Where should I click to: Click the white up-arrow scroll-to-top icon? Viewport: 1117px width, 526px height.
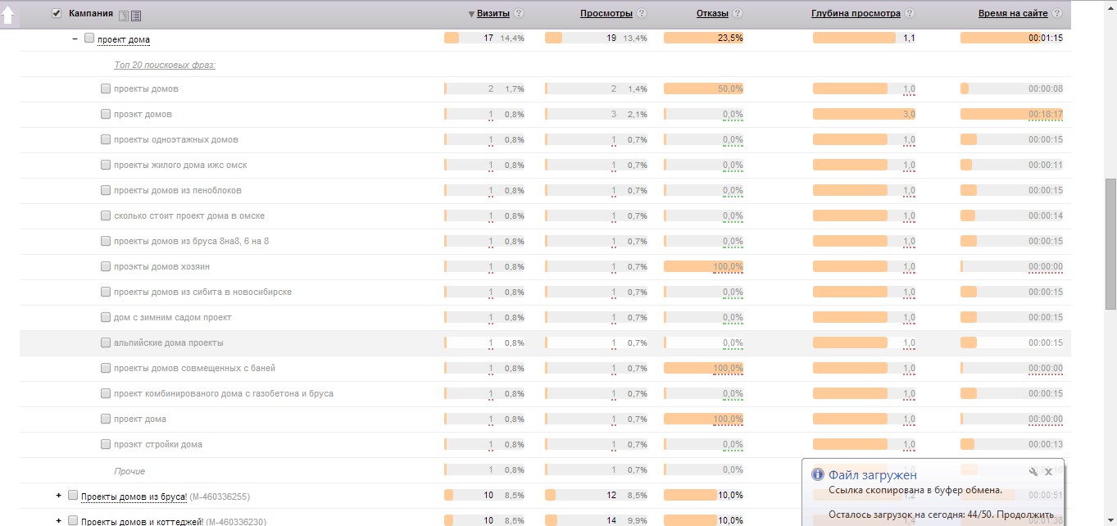point(9,16)
